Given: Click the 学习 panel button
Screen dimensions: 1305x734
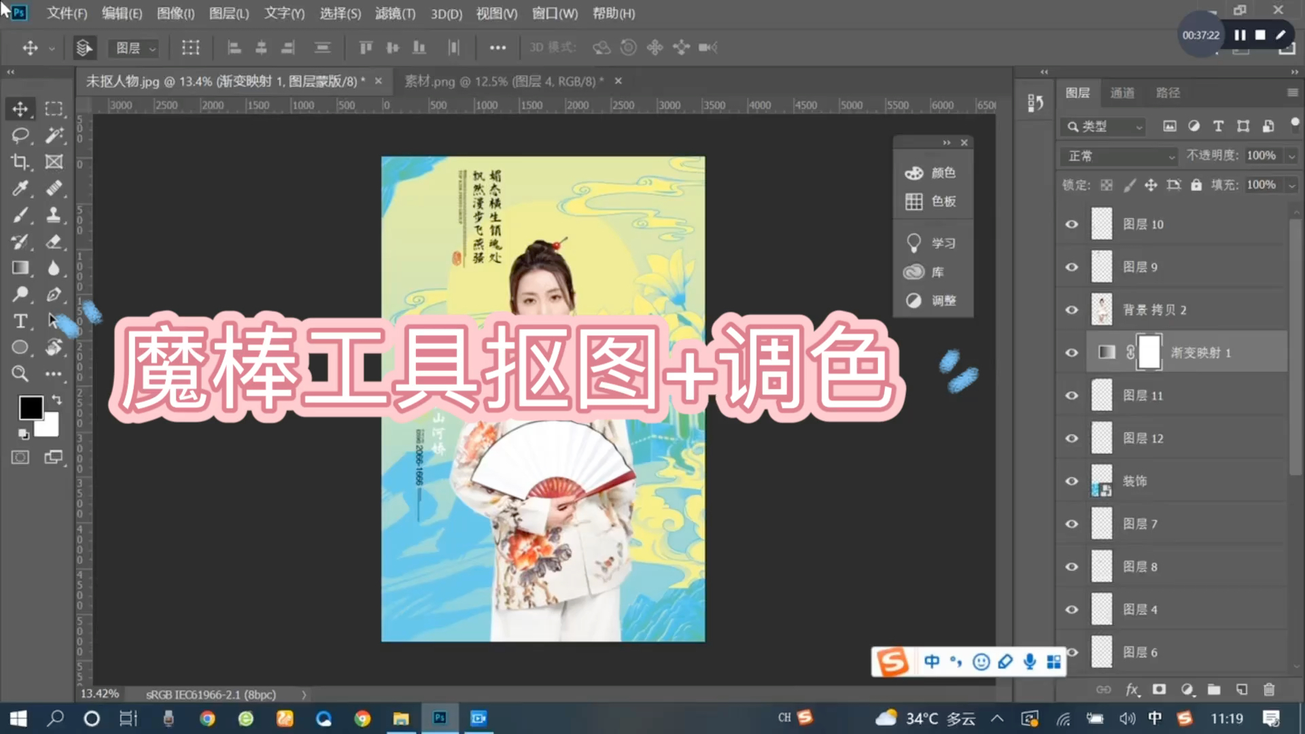Looking at the screenshot, I should (x=933, y=243).
